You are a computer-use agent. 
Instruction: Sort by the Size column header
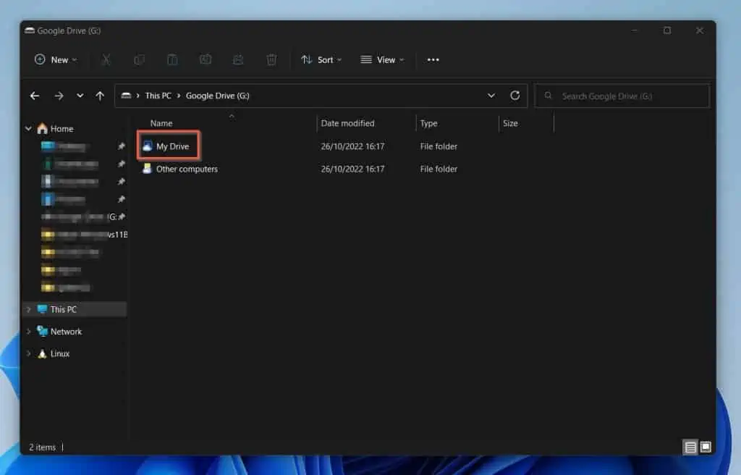[510, 123]
